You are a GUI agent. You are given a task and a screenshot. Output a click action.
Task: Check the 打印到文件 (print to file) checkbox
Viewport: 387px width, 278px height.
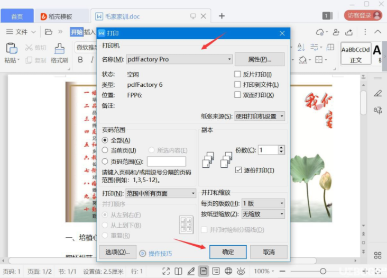[237, 85]
